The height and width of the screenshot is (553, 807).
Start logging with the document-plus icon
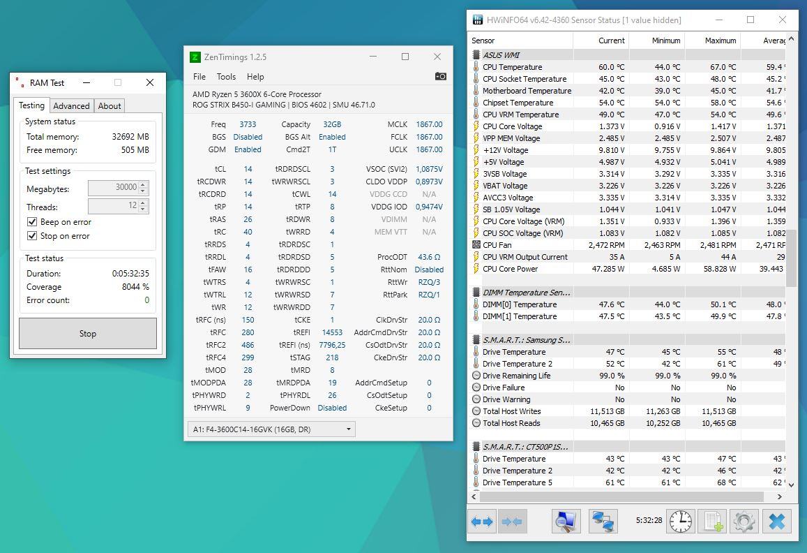click(x=712, y=521)
